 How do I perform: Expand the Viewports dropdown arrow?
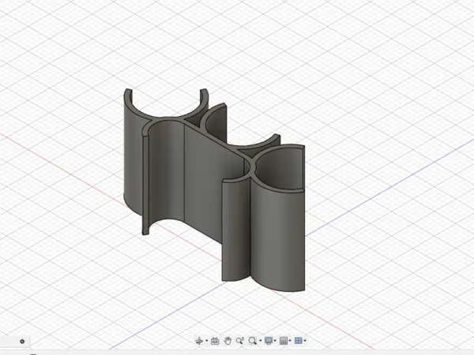pos(305,341)
